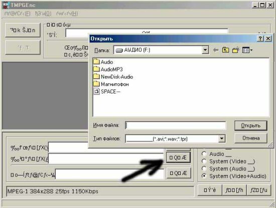
Task: Go back using the dialog's left arrow icon
Action: [216, 50]
